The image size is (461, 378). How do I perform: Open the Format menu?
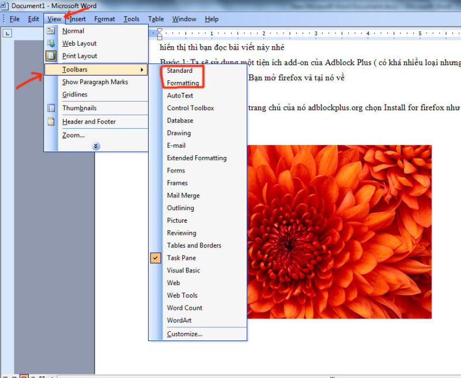104,19
